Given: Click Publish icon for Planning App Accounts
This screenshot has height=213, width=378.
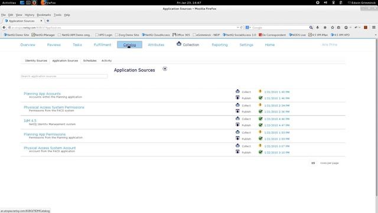Looking at the screenshot, I should (237, 98).
